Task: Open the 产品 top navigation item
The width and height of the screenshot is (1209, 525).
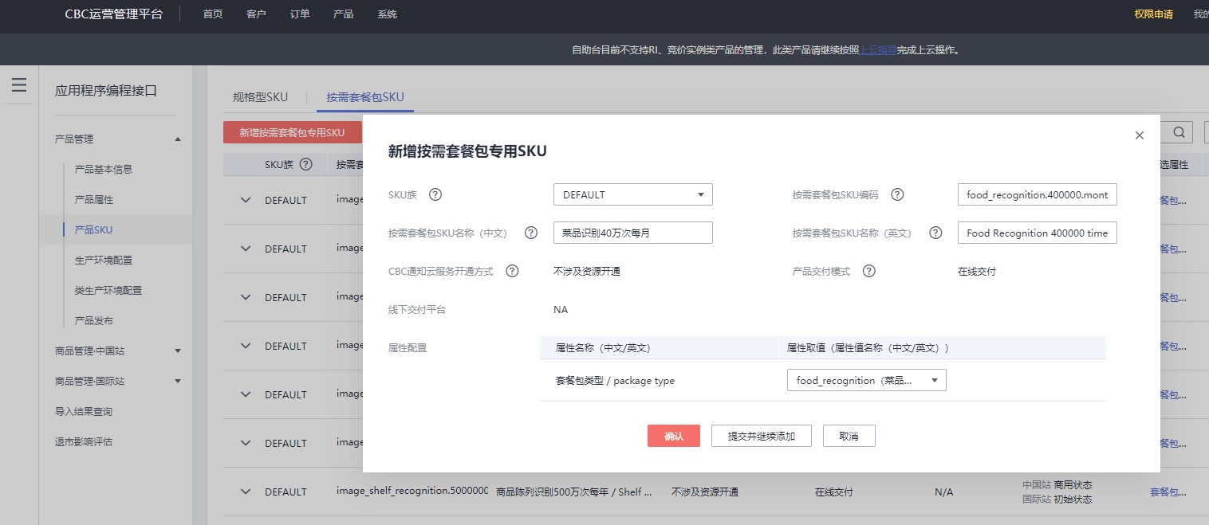Action: 344,14
